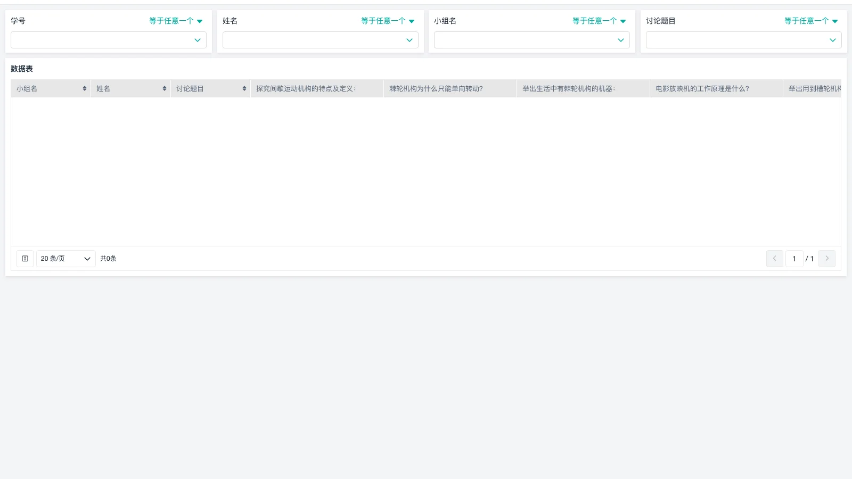
Task: Click the previous page arrow
Action: click(774, 259)
